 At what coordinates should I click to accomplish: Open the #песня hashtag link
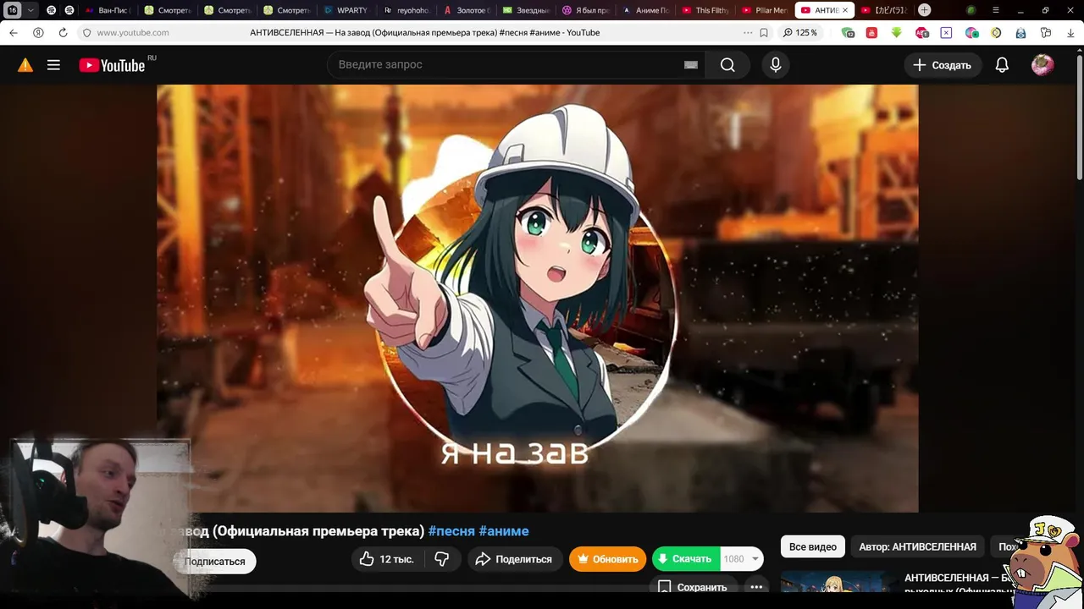[x=451, y=531]
